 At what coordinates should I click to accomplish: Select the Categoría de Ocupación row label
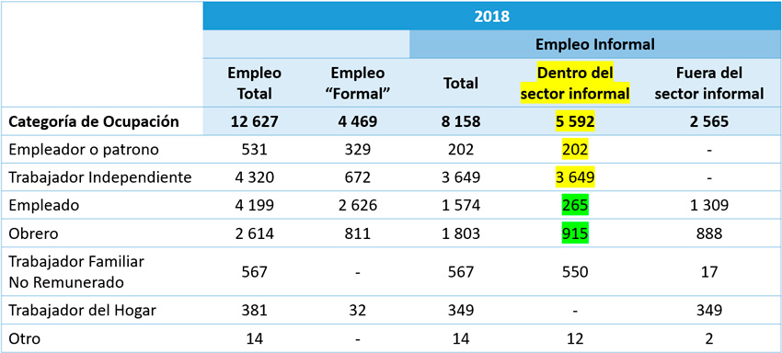click(94, 122)
